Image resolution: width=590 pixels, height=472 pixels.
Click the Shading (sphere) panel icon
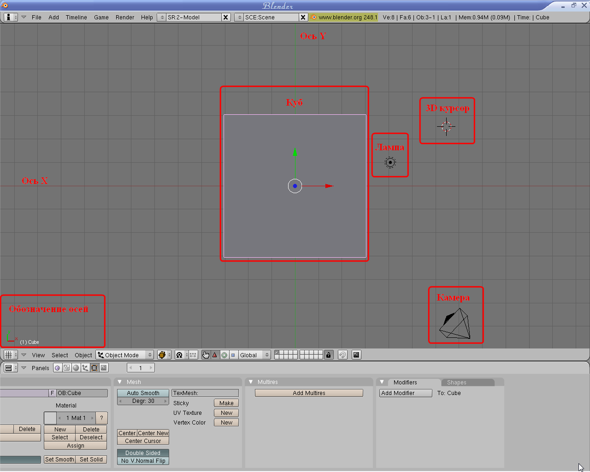tap(76, 368)
